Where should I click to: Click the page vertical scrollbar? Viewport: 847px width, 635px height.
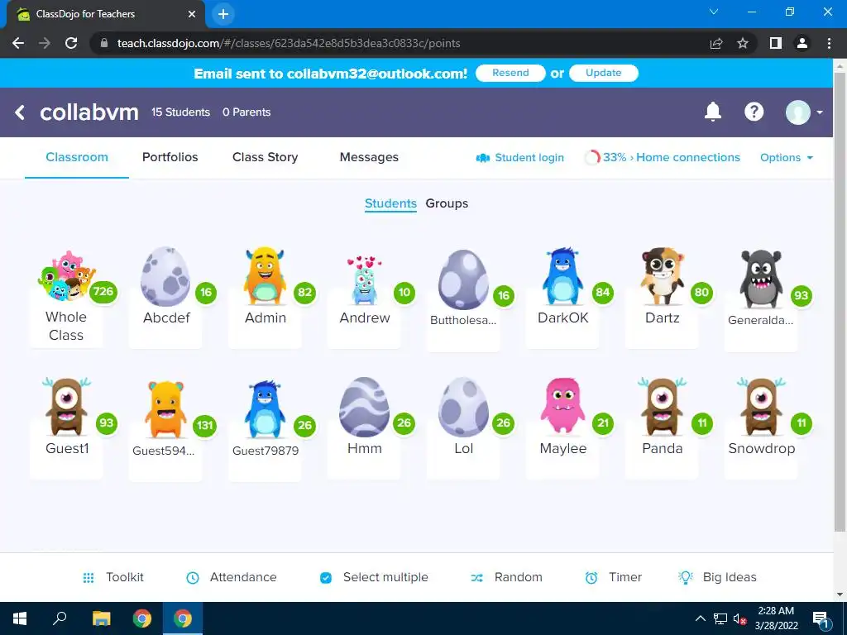[x=840, y=303]
